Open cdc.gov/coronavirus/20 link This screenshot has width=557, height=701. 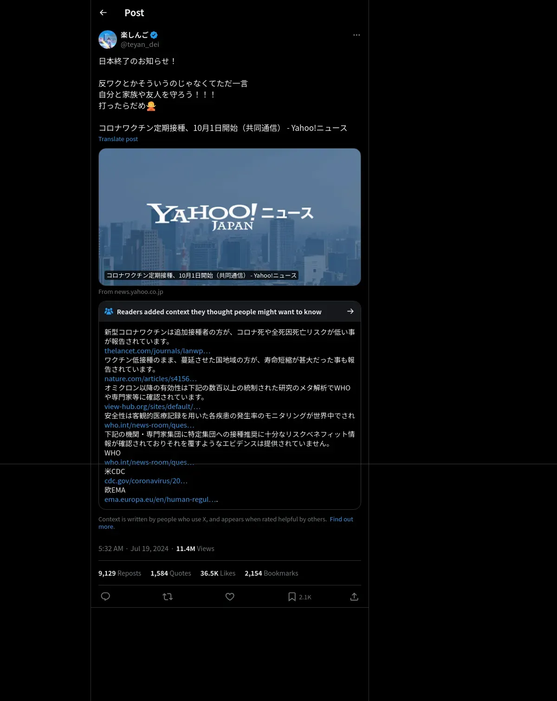(x=146, y=481)
